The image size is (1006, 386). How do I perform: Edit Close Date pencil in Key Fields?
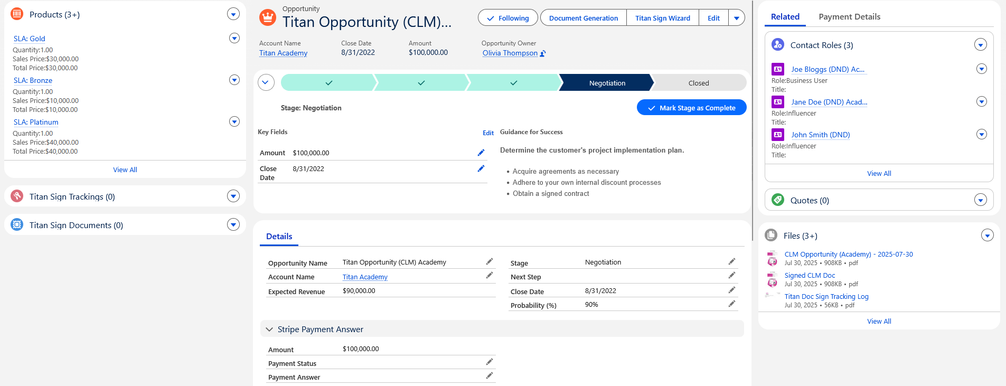pos(481,168)
